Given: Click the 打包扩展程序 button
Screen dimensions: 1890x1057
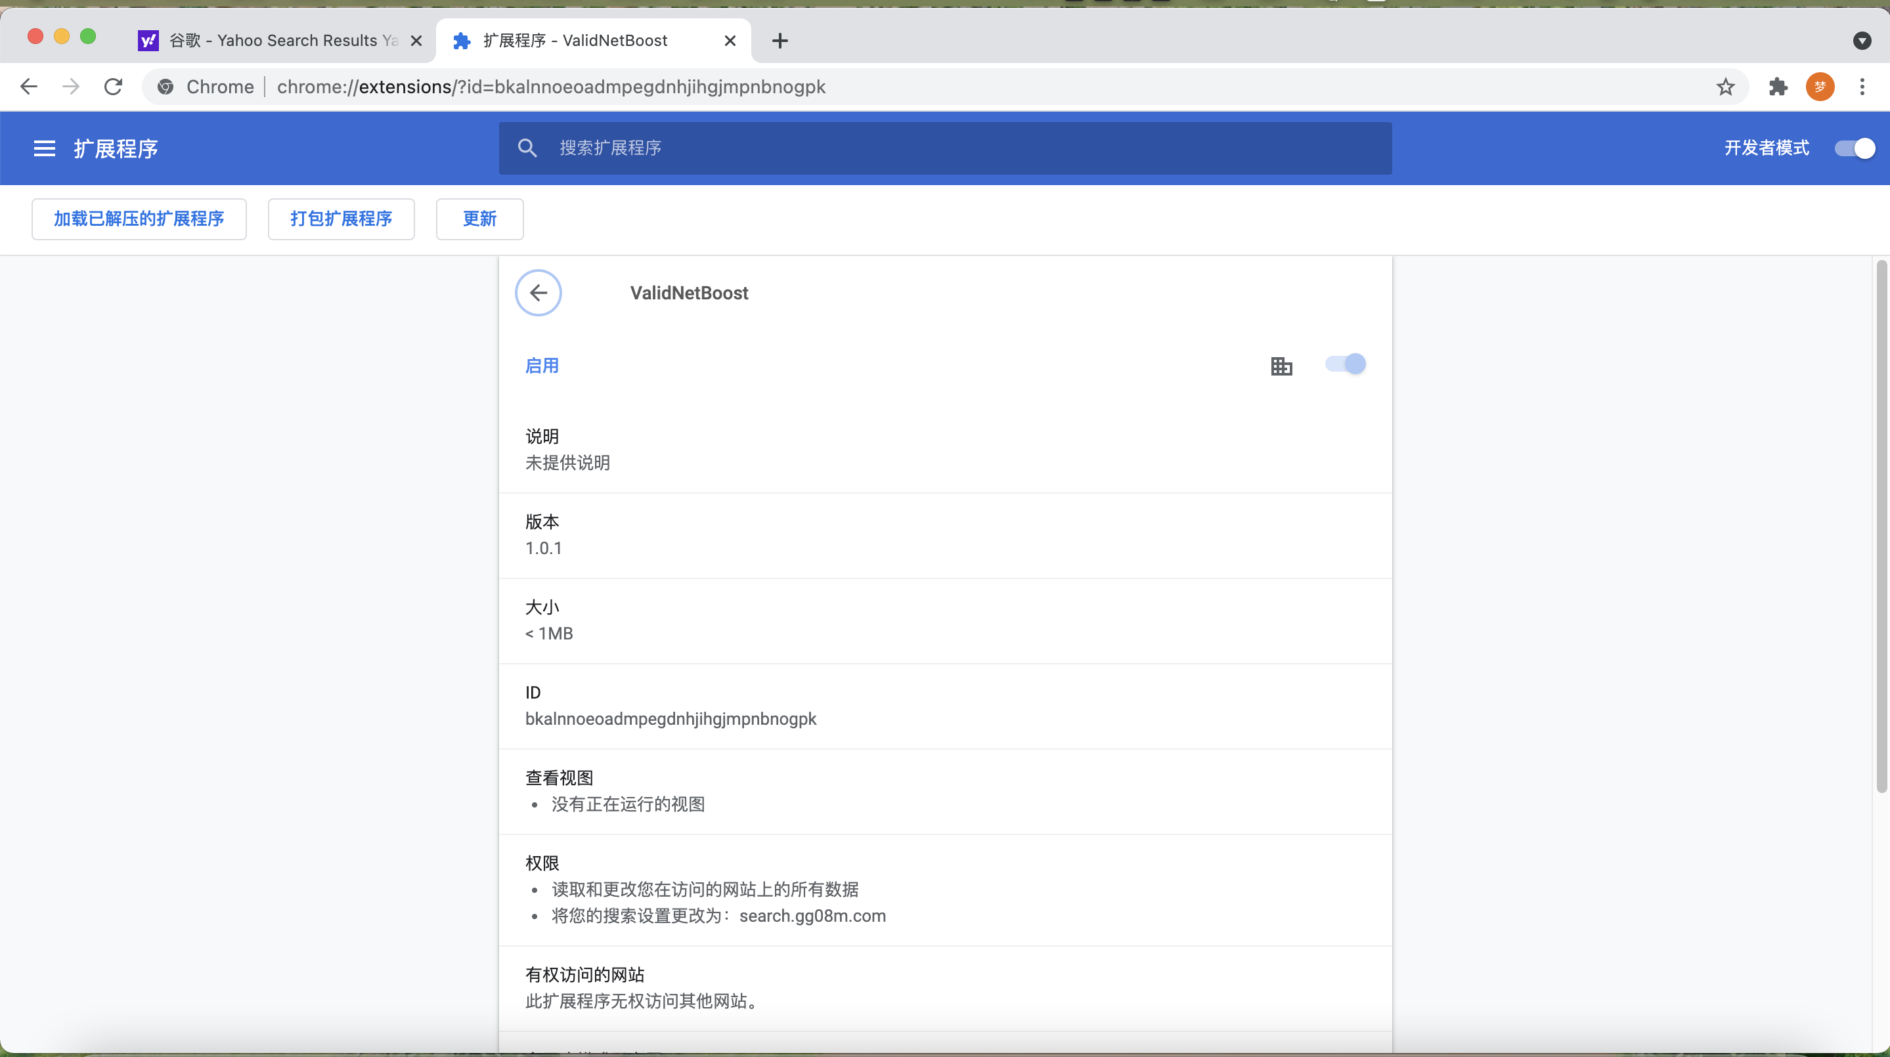Looking at the screenshot, I should 341,219.
